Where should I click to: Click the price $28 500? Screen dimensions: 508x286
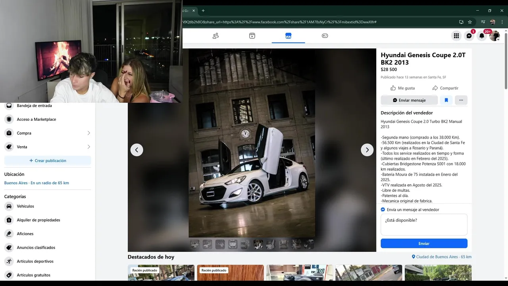[x=389, y=70]
